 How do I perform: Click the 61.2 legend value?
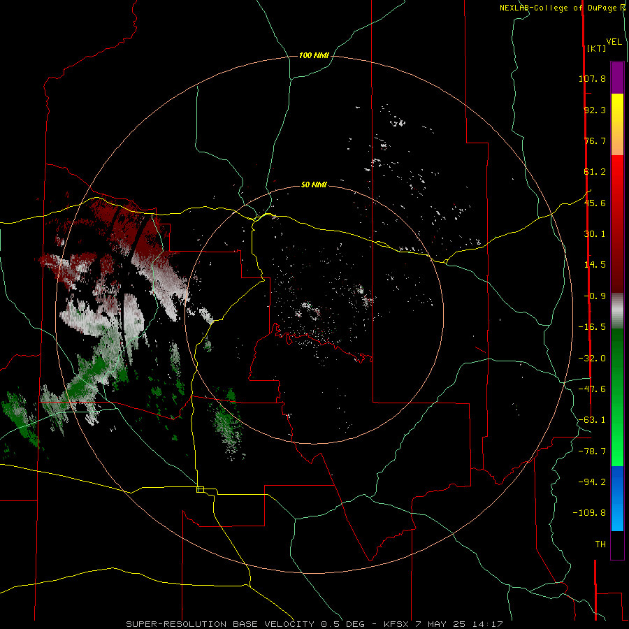tap(595, 172)
